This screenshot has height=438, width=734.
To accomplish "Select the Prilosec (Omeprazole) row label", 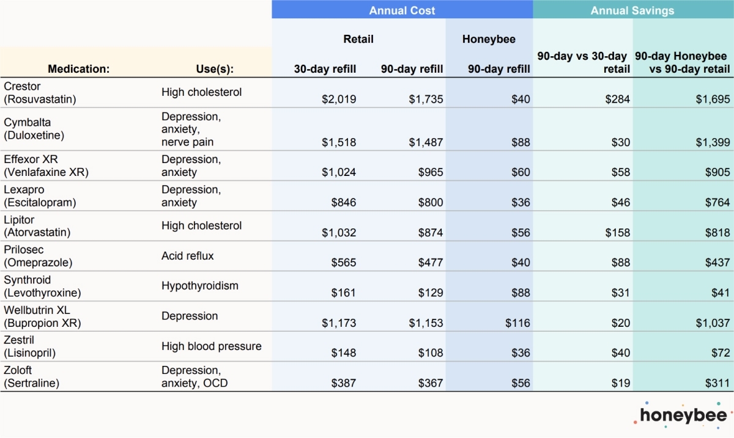I will [x=39, y=256].
